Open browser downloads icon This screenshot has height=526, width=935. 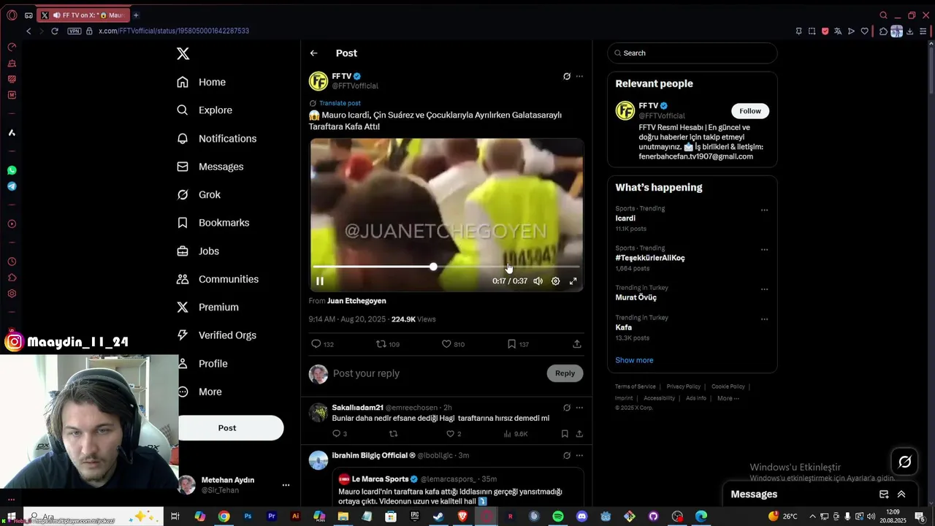pyautogui.click(x=909, y=31)
